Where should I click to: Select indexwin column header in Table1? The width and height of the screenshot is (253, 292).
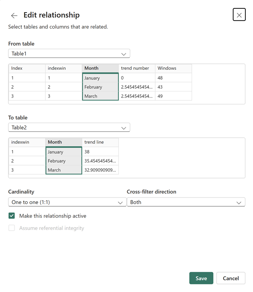(63, 68)
